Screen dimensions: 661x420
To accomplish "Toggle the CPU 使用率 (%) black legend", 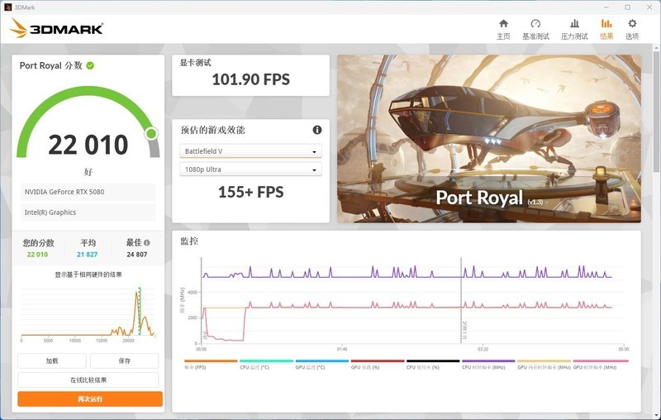I will click(432, 365).
